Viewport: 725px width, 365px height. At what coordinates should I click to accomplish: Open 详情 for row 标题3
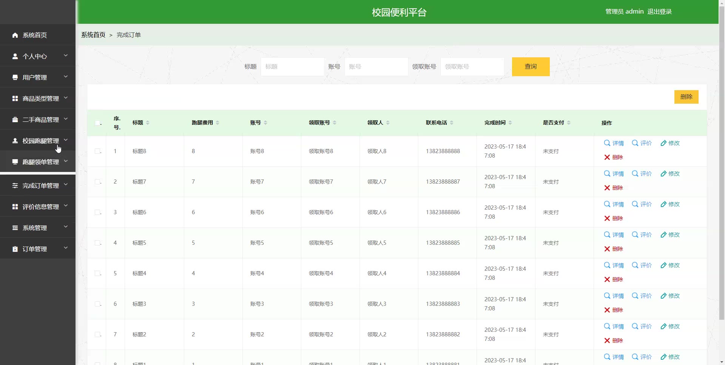(614, 296)
